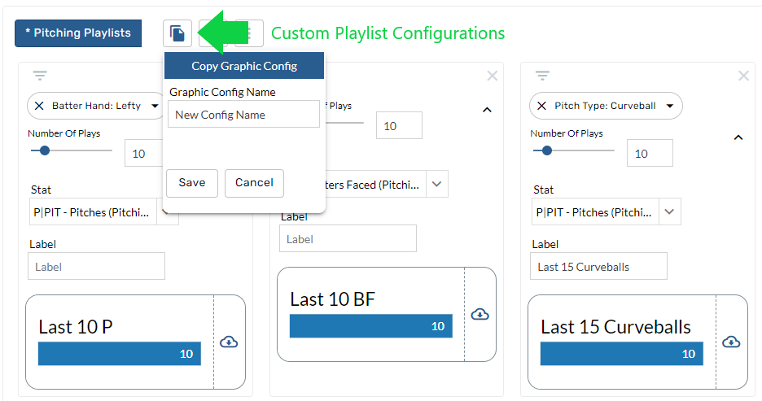Viewport: 762px width, 401px height.
Task: Upload the Last 15 Curveballs graphic
Action: pos(731,342)
